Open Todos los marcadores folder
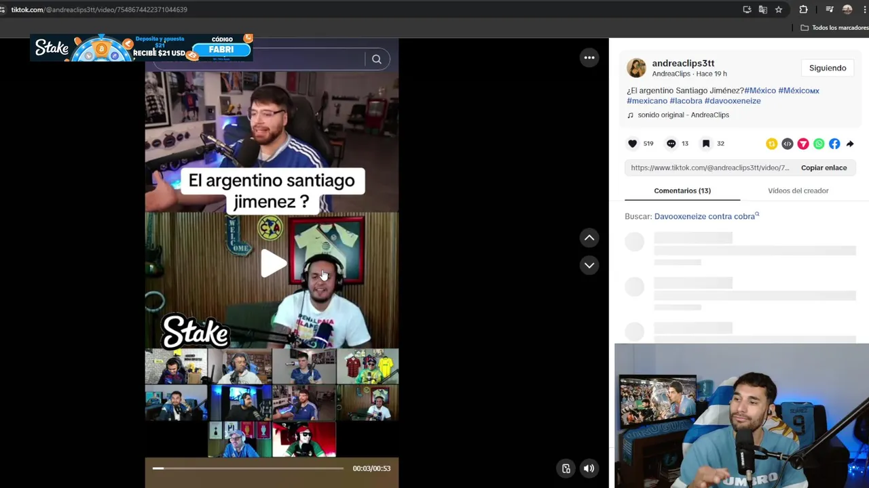The image size is (869, 488). click(834, 28)
